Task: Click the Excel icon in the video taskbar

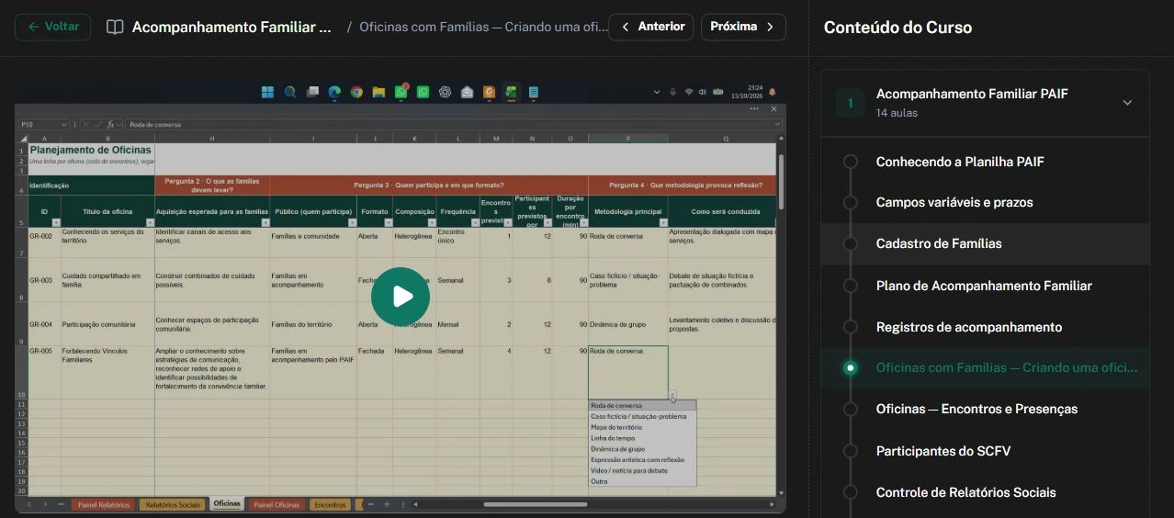Action: tap(512, 92)
